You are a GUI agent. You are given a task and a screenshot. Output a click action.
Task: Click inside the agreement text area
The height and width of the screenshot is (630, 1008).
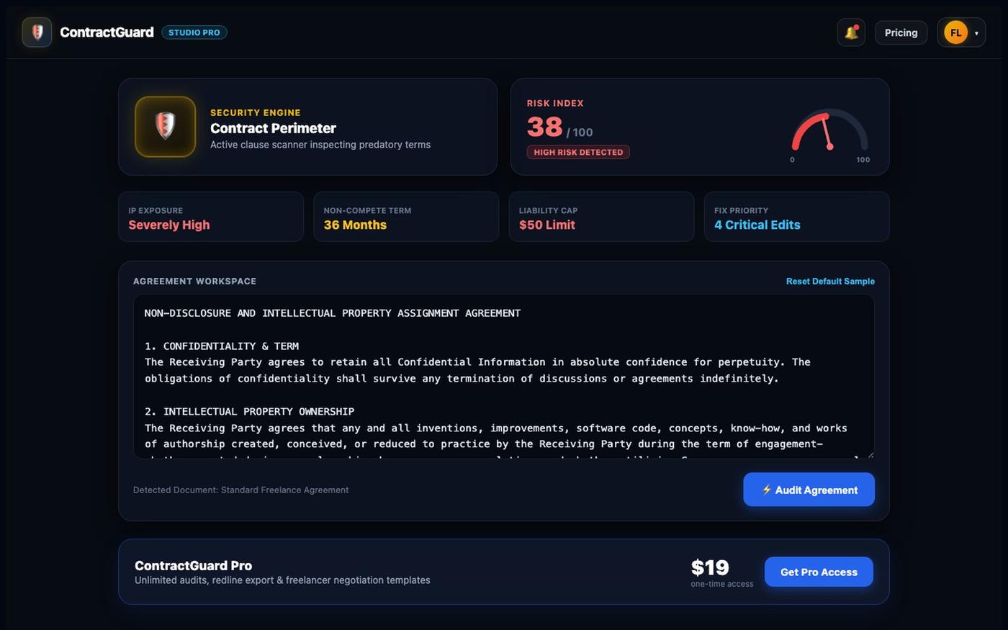tap(503, 377)
